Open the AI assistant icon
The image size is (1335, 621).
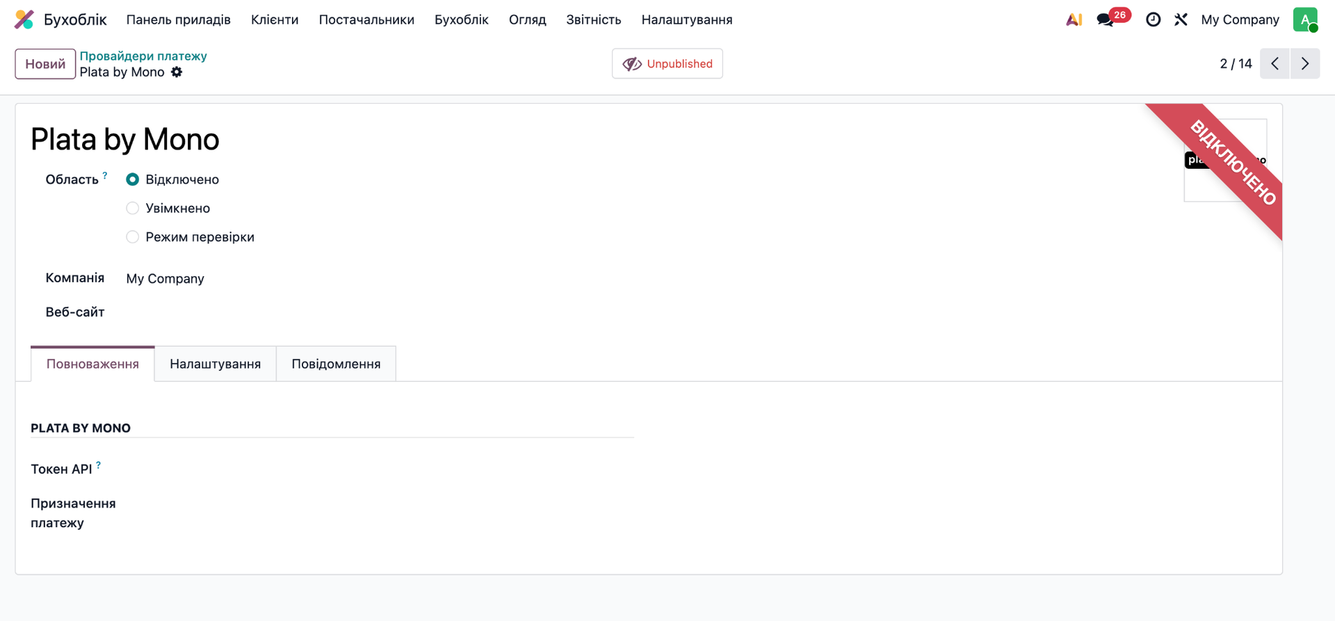1074,19
